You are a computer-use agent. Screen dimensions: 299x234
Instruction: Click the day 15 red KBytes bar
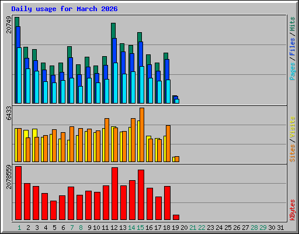[141, 195]
